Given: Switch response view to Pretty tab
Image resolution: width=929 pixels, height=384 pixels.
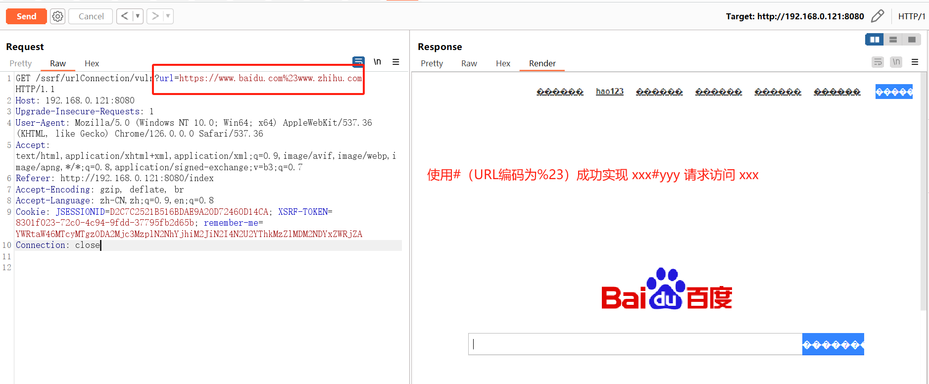Looking at the screenshot, I should coord(432,63).
